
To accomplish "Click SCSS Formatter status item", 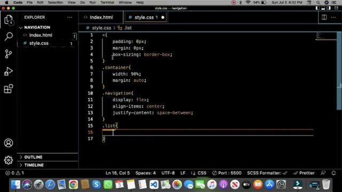I will [267, 173].
